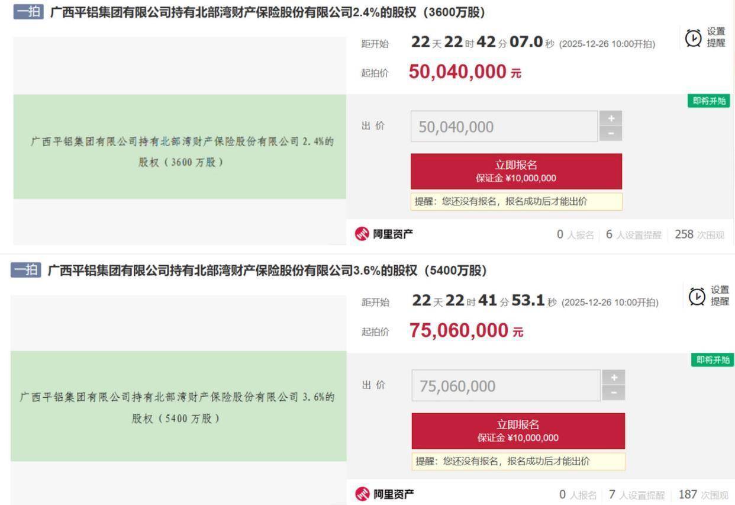Click the alarm clock icon on the 2.4% listing

pos(693,38)
